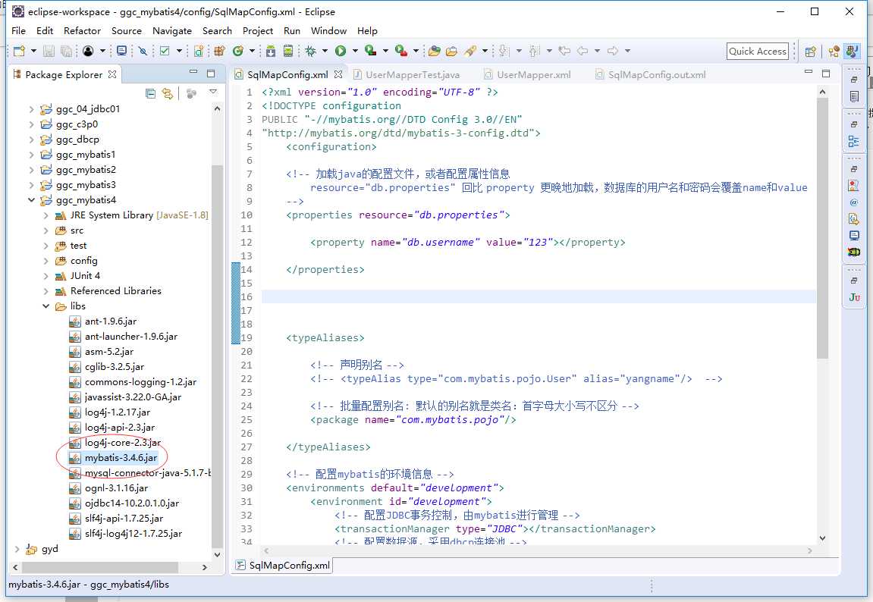Close the Package Explorer view
873x602 pixels.
(x=112, y=74)
